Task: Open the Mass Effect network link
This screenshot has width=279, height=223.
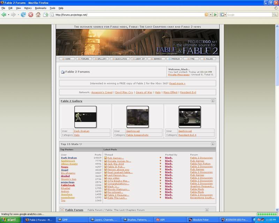Action: tap(170, 92)
